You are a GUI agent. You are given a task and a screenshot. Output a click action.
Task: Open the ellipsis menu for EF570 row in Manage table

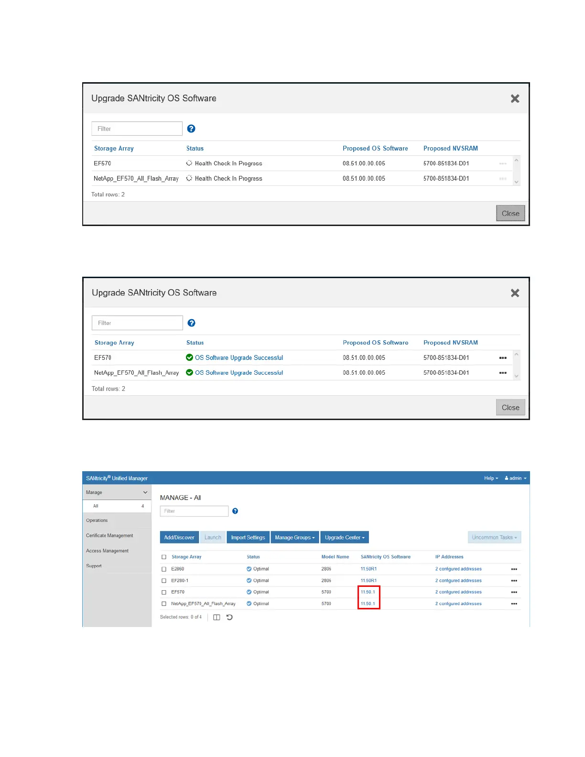pos(514,592)
